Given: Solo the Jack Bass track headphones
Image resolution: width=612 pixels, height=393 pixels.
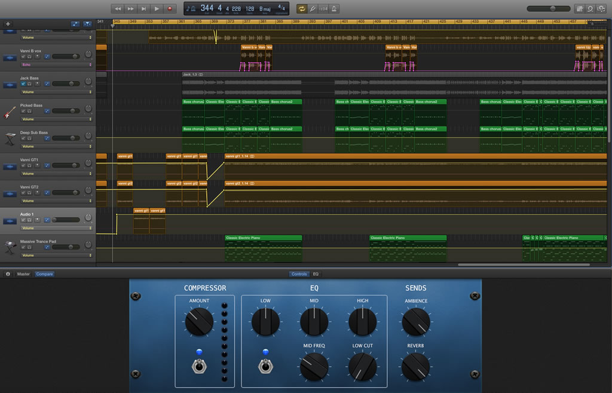Looking at the screenshot, I should (29, 84).
